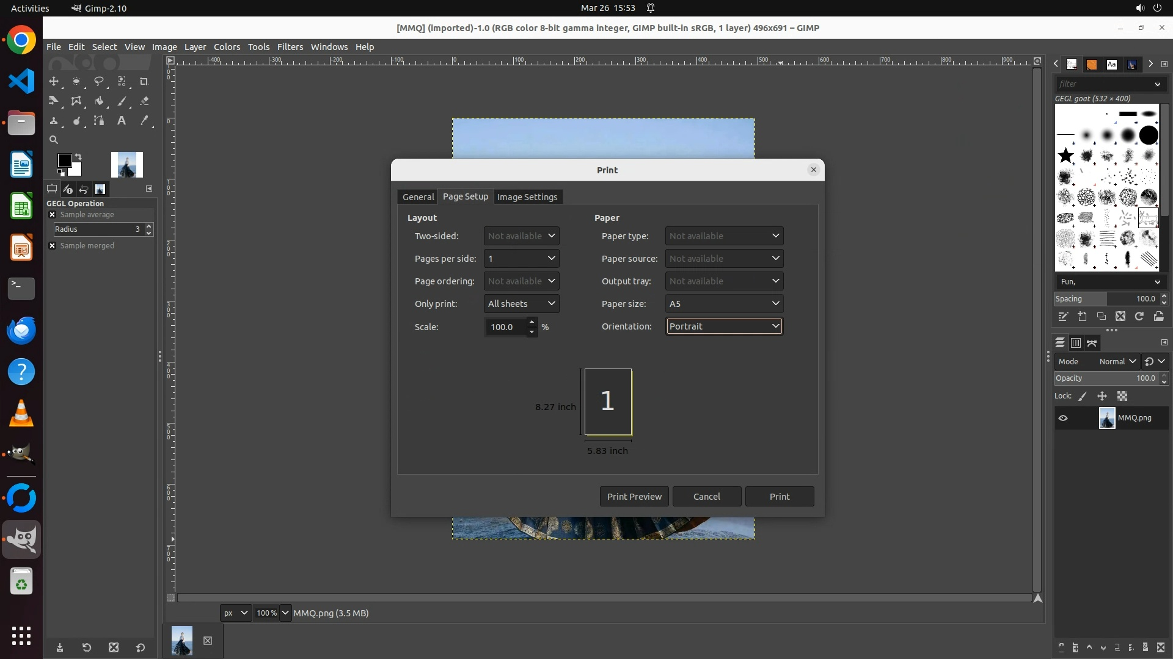
Task: Select the Paintbrush tool
Action: [122, 101]
